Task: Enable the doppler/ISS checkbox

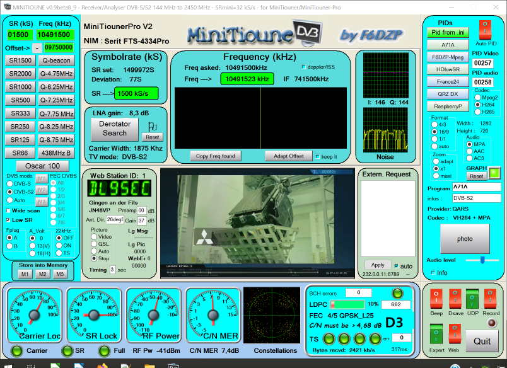Action: (303, 67)
